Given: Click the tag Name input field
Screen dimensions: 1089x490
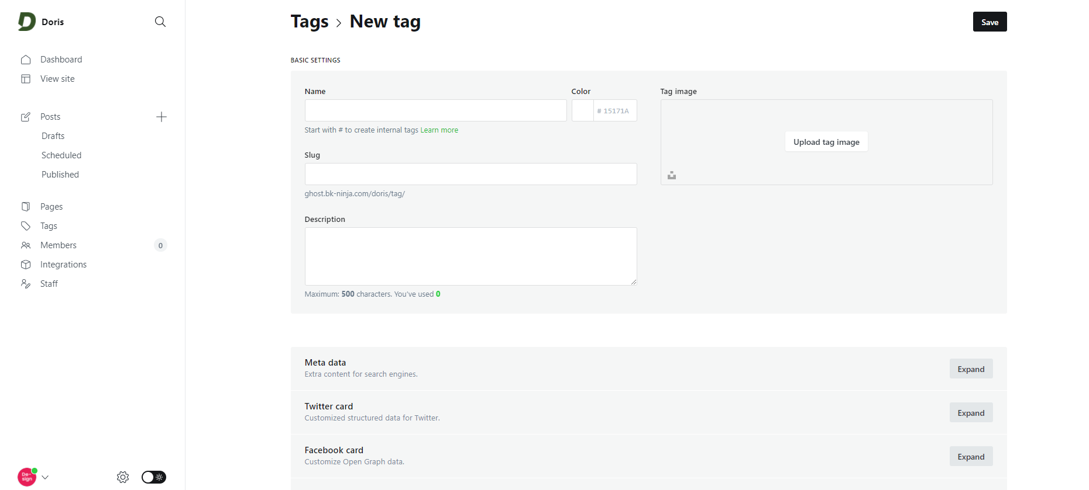Looking at the screenshot, I should pyautogui.click(x=435, y=110).
